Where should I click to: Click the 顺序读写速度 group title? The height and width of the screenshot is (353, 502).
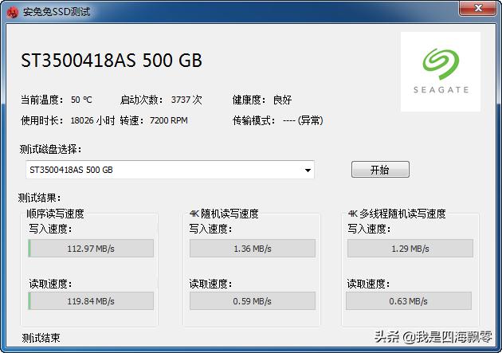point(56,214)
